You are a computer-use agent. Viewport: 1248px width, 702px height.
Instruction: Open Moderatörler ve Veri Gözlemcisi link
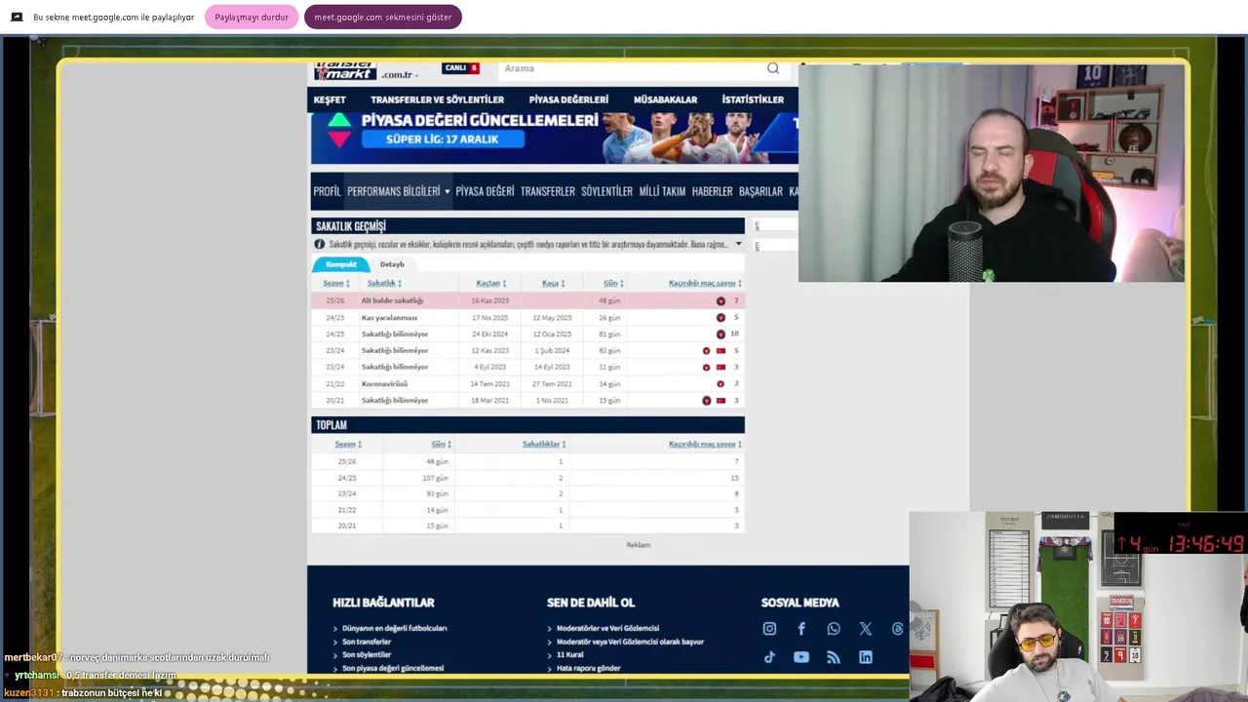[x=607, y=629]
